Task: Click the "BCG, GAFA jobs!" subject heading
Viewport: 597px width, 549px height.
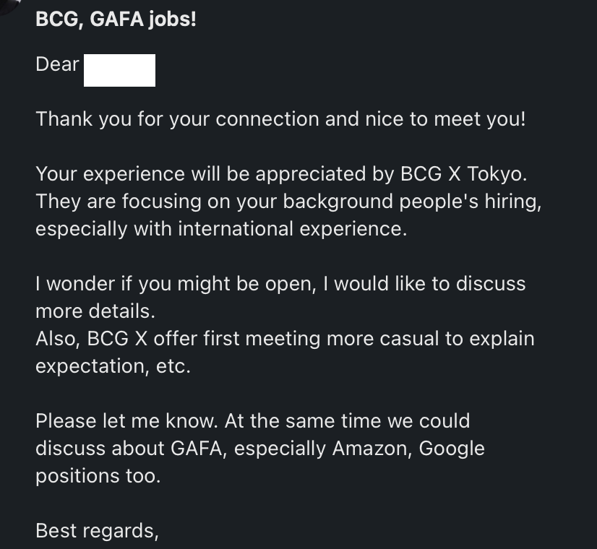Action: 116,19
